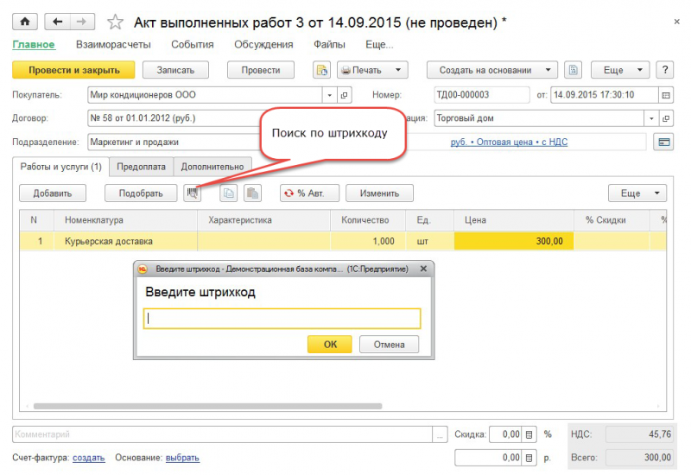Switch to the Предоплата tab
Viewport: 691px width, 475px height.
pyautogui.click(x=141, y=166)
